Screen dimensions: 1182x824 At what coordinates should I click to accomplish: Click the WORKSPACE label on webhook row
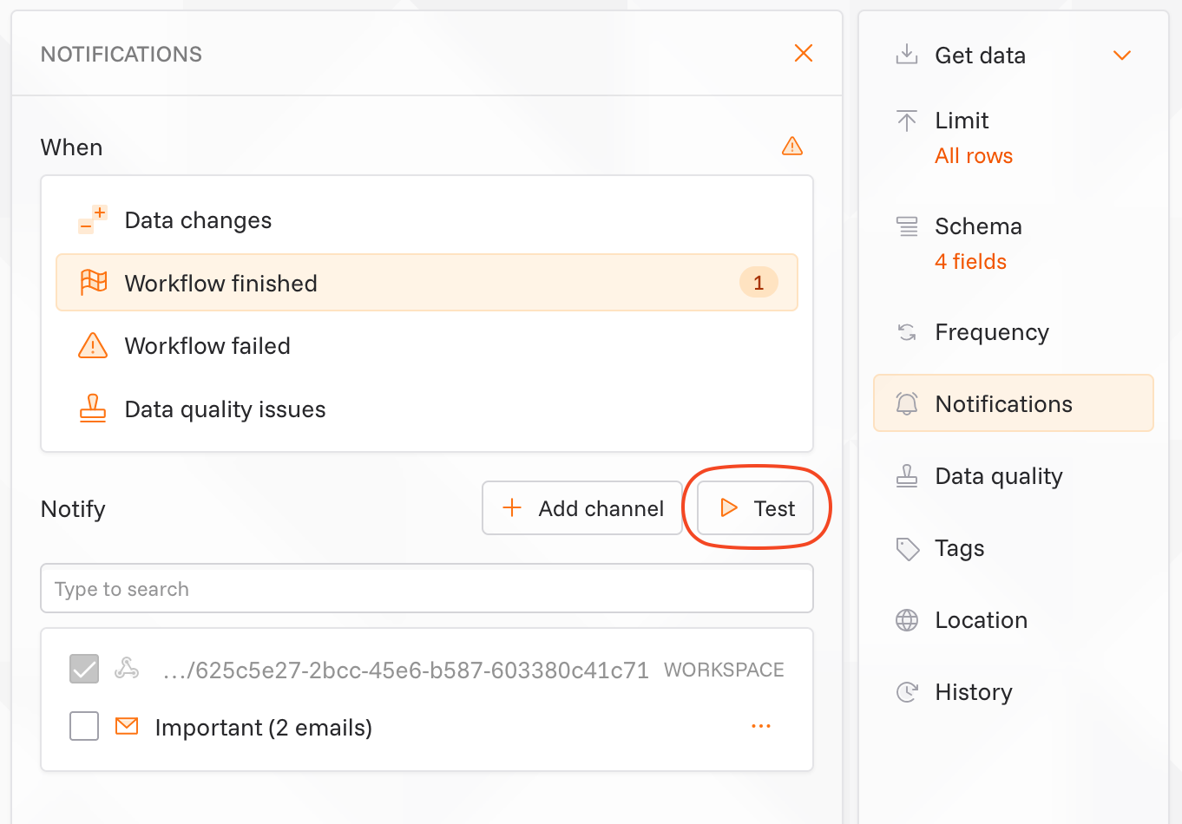(724, 670)
